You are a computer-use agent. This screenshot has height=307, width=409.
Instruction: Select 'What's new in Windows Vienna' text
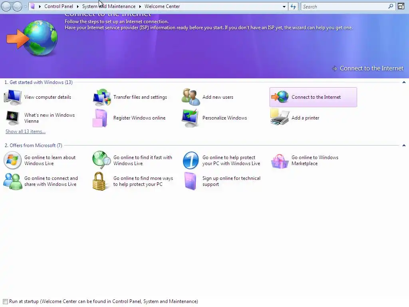(x=50, y=118)
